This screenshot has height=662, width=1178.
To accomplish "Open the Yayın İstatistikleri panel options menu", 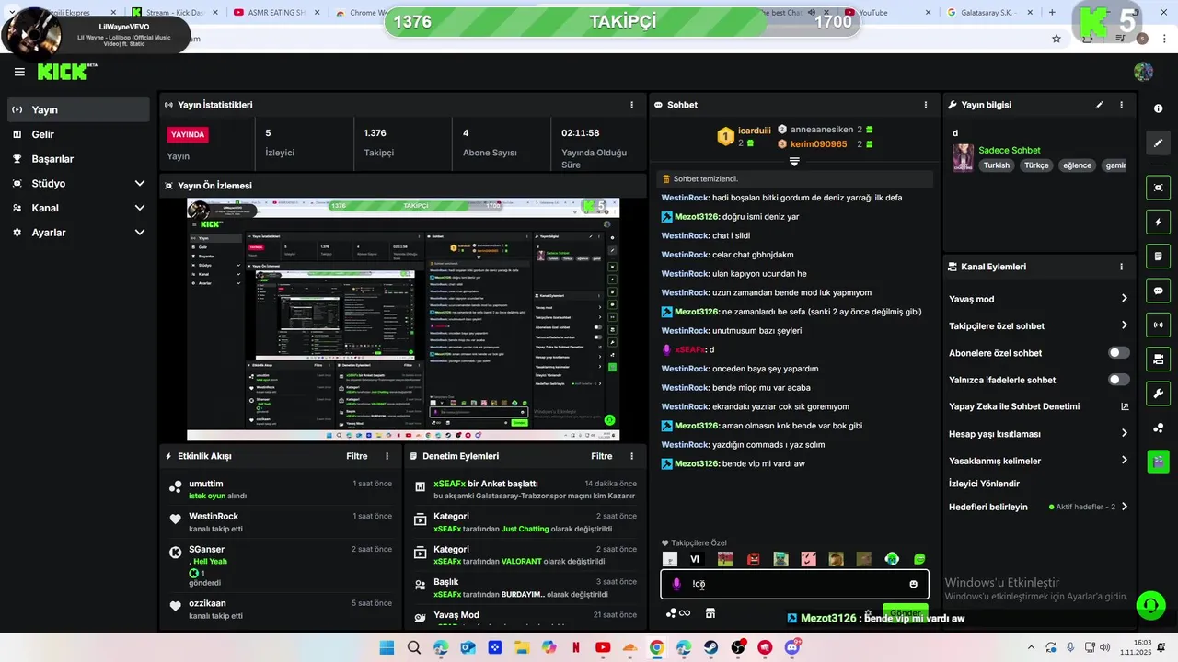I will [631, 105].
